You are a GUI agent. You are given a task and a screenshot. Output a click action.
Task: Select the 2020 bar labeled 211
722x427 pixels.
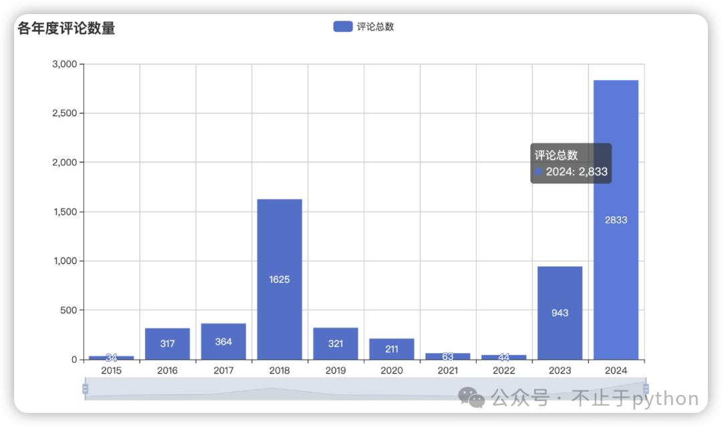coord(392,349)
